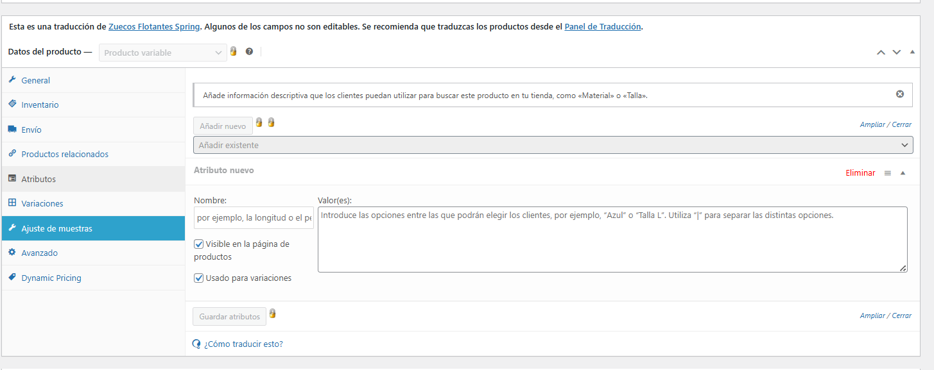Click the lock icon beside product type

click(234, 51)
